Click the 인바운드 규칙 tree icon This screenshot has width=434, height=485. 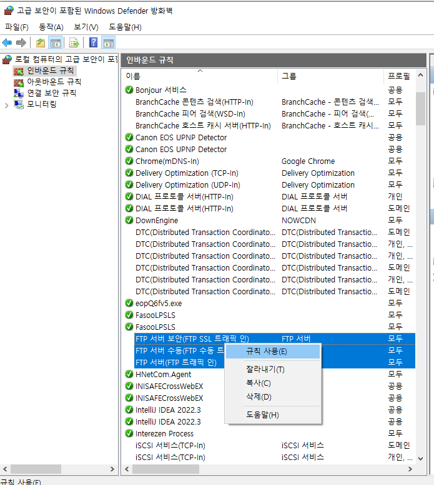(x=19, y=71)
